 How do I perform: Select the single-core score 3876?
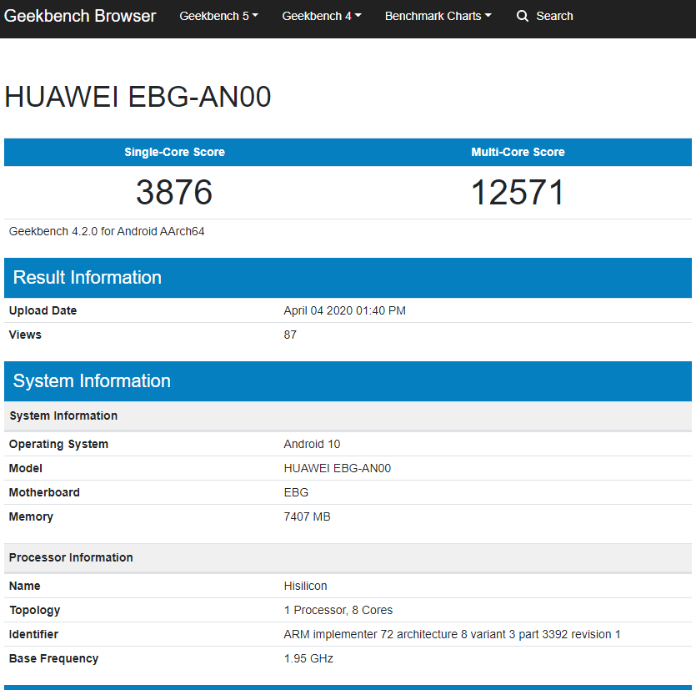(x=174, y=192)
